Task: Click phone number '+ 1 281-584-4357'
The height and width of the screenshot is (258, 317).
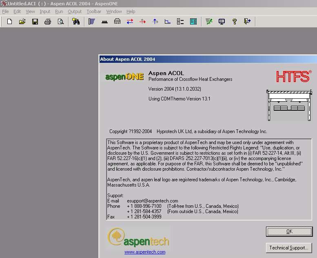Action: point(144,211)
